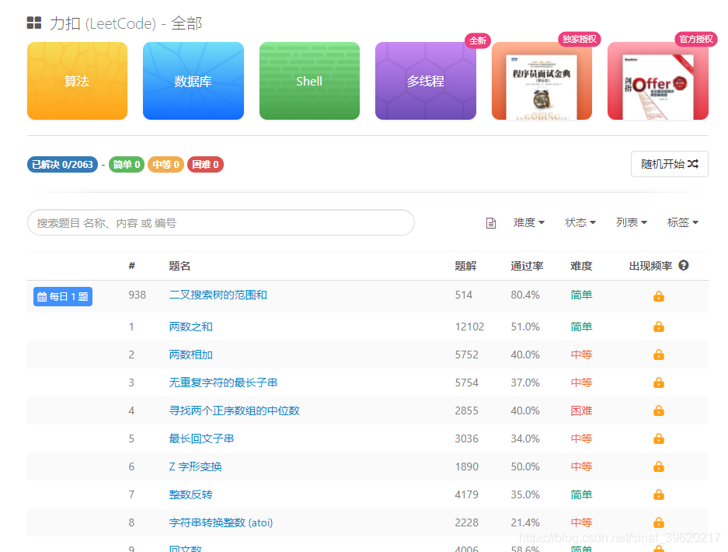This screenshot has height=552, width=728.
Task: Click solutions count 1890 for Z 字形变换
Action: pyautogui.click(x=467, y=466)
